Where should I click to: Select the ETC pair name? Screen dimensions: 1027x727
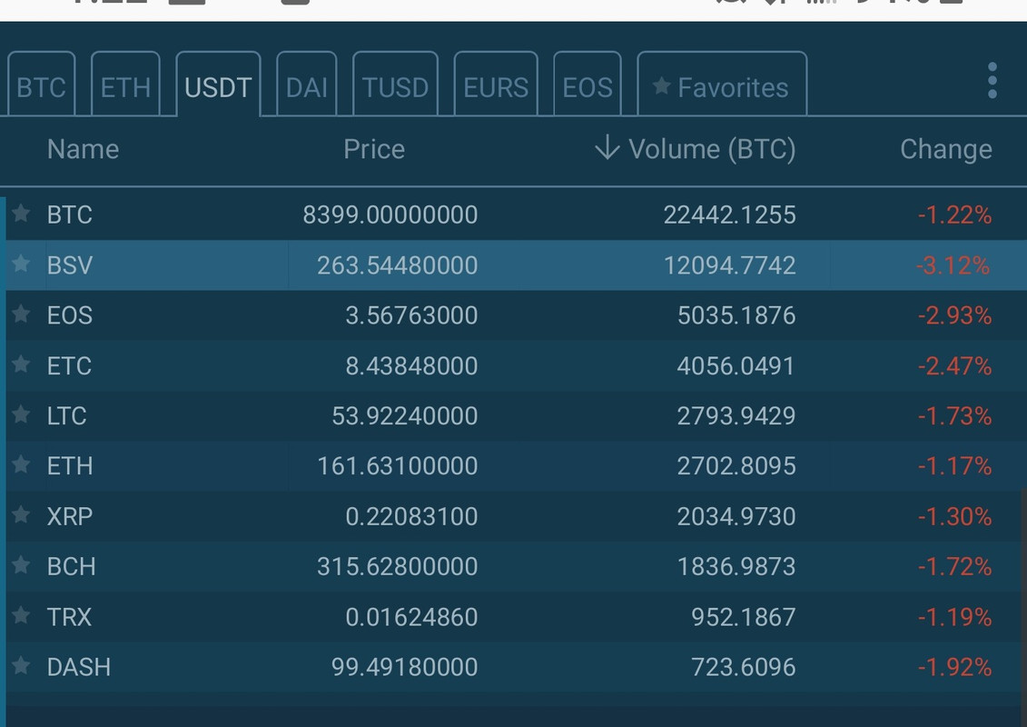click(69, 366)
